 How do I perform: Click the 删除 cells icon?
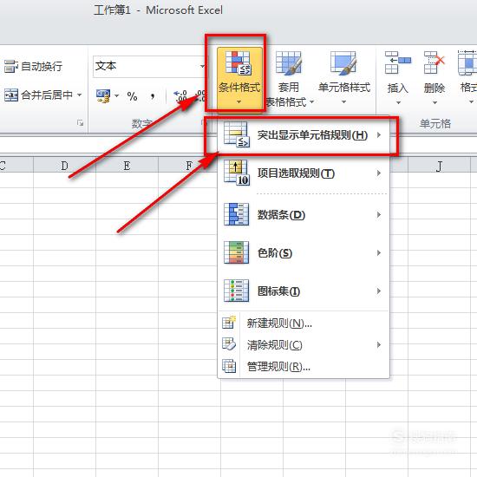(x=435, y=62)
